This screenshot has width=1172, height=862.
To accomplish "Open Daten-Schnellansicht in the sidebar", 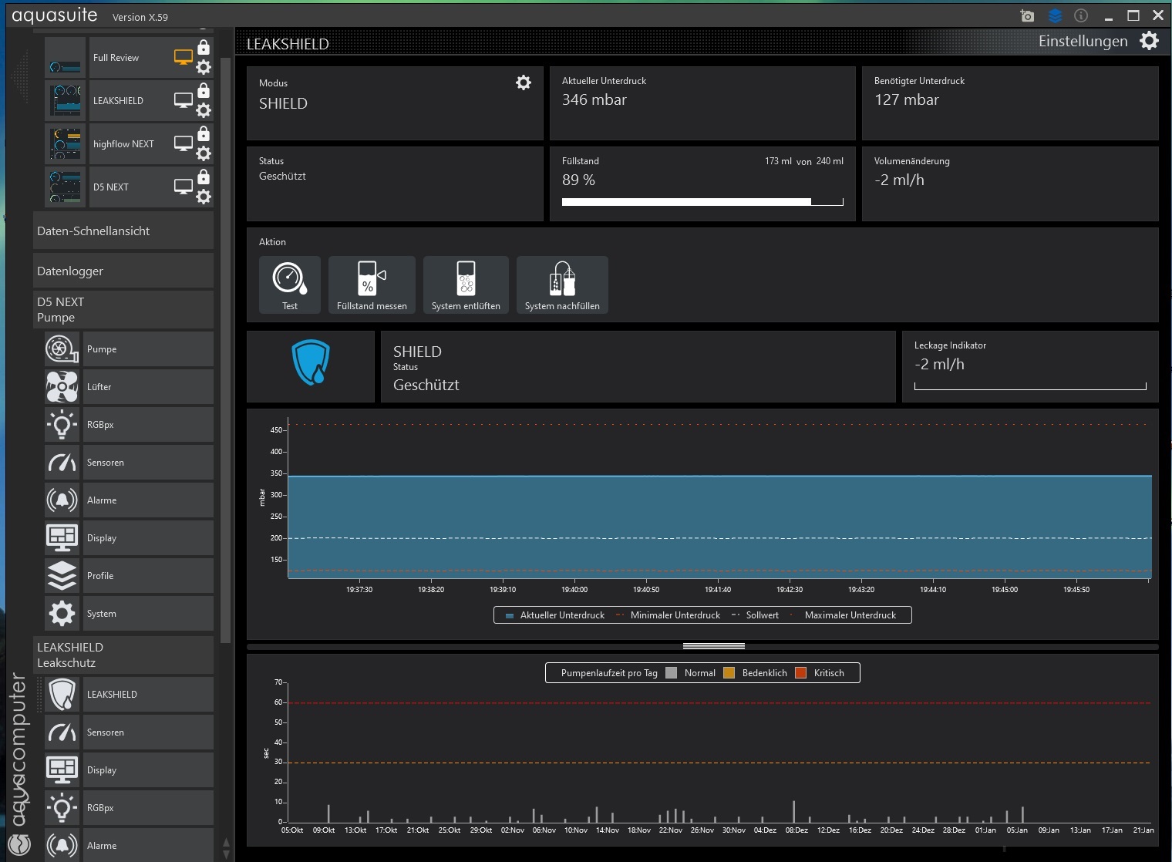I will click(x=123, y=231).
